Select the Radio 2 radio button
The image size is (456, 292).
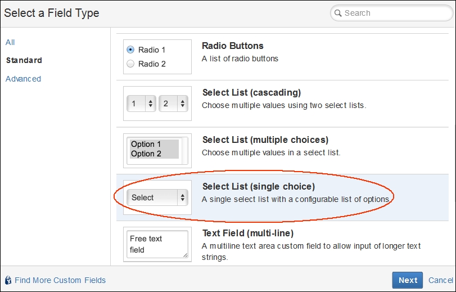click(130, 64)
